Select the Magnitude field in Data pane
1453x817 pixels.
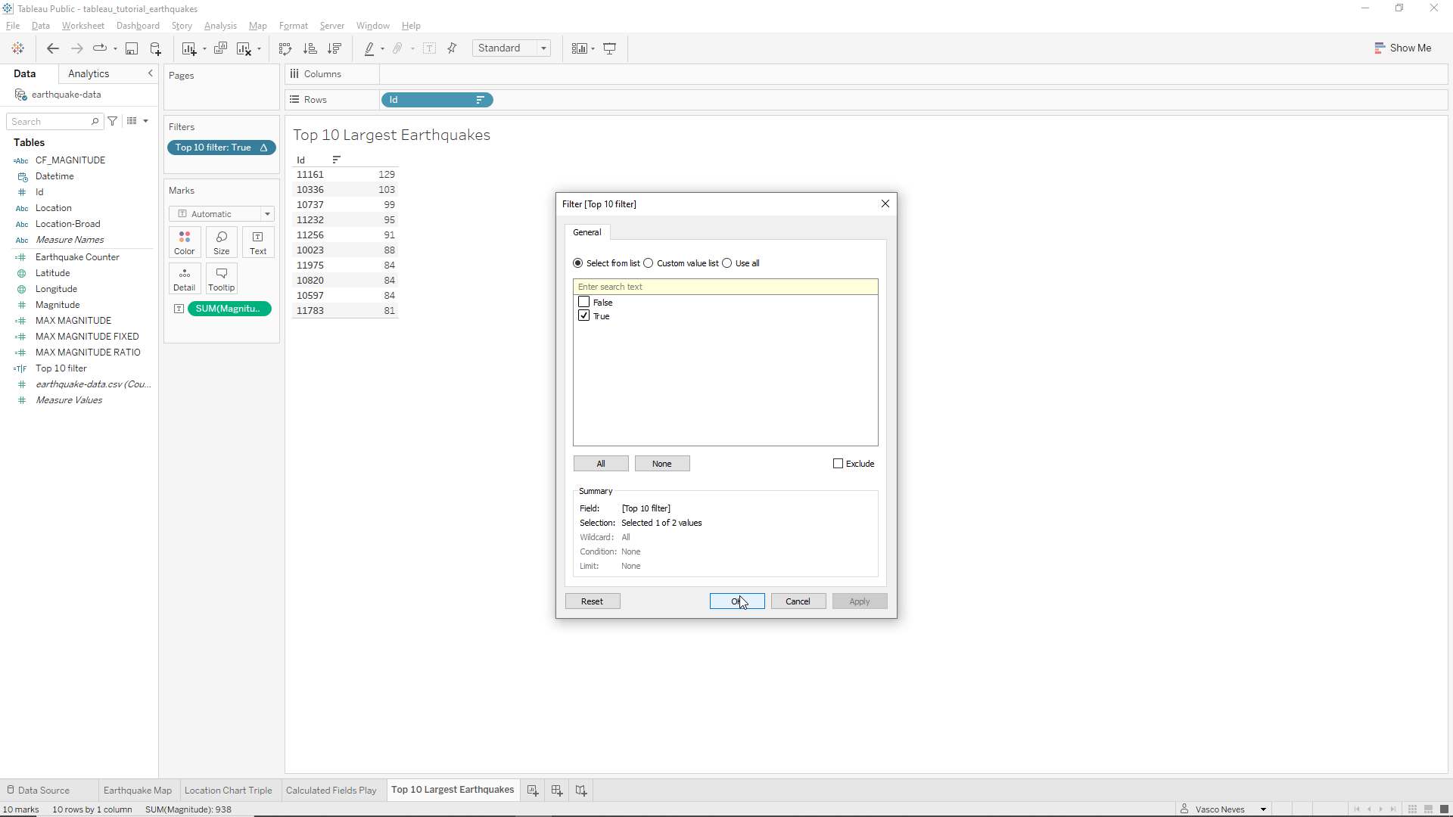pos(58,305)
